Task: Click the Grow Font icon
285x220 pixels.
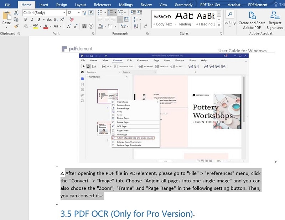Action: pyautogui.click(x=69, y=27)
